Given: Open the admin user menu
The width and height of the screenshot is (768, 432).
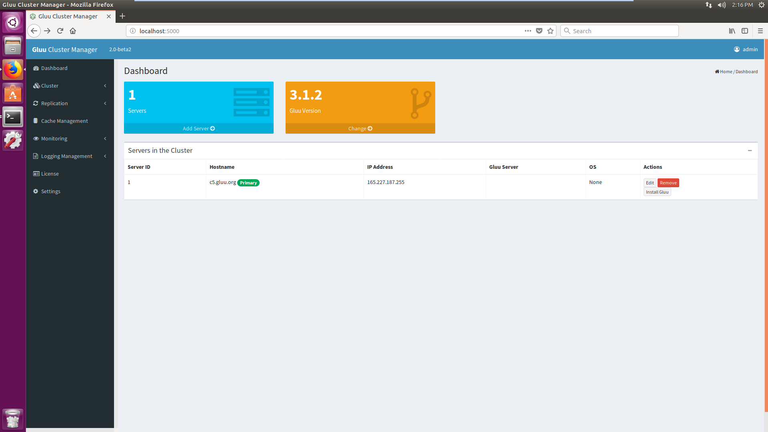Looking at the screenshot, I should point(746,49).
